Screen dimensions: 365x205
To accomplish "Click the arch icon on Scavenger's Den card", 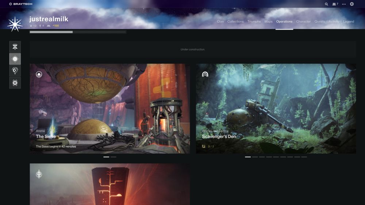I will point(205,74).
